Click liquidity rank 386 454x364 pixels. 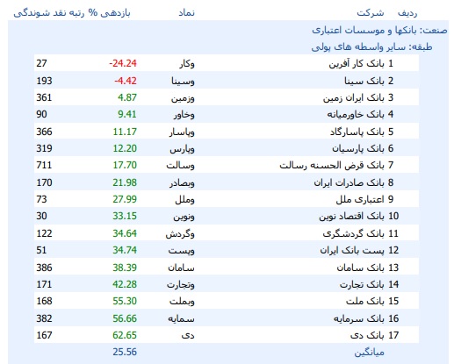point(44,268)
